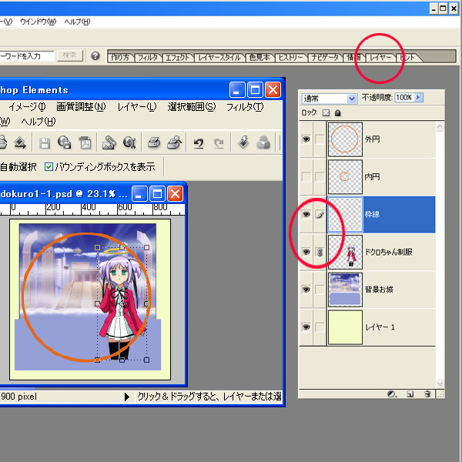Toggle the Lock transparent pixels icon
This screenshot has width=462, height=462.
326,113
